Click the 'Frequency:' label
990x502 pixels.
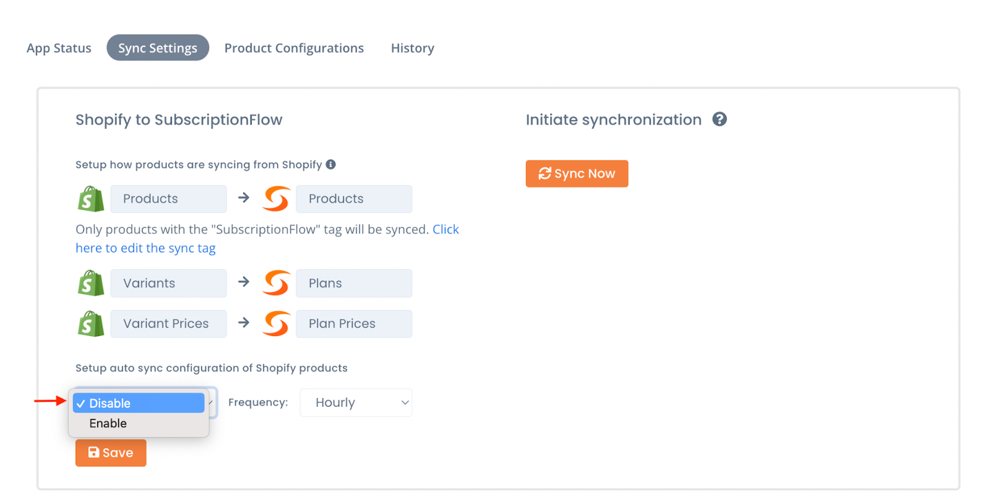pos(258,402)
